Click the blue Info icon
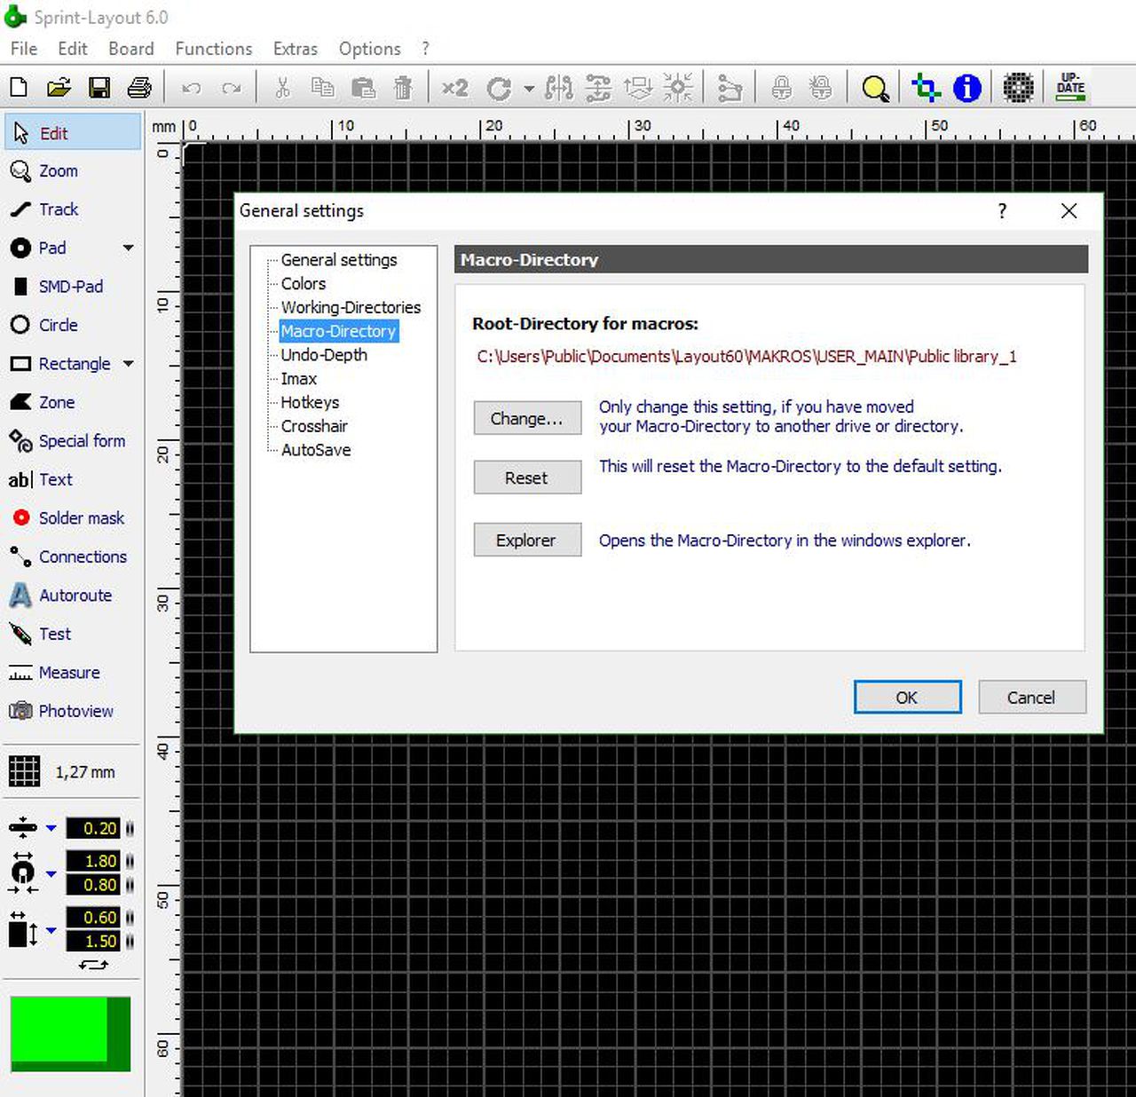 coord(966,88)
